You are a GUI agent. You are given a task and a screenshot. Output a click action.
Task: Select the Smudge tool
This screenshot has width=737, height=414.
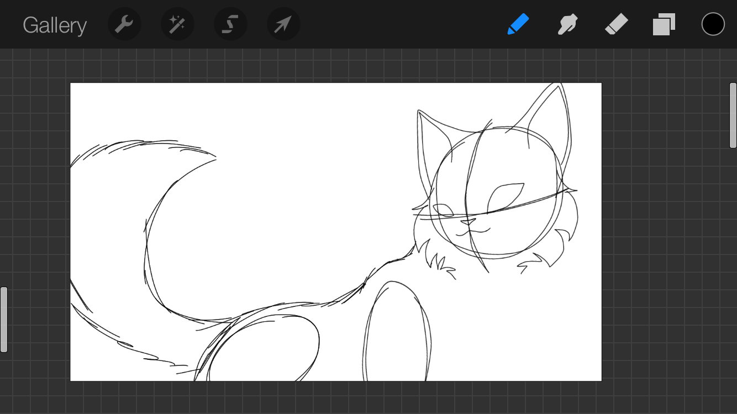click(x=567, y=24)
